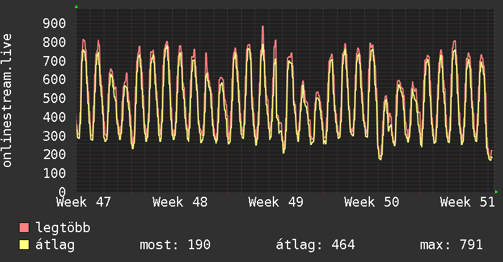Click the onlinestream.live vertical axis title

pos(7,101)
